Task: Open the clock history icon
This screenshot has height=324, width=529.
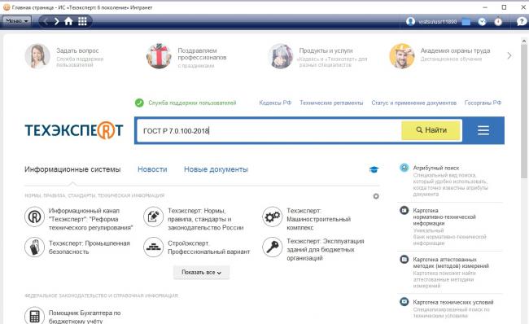Action: click(482, 22)
